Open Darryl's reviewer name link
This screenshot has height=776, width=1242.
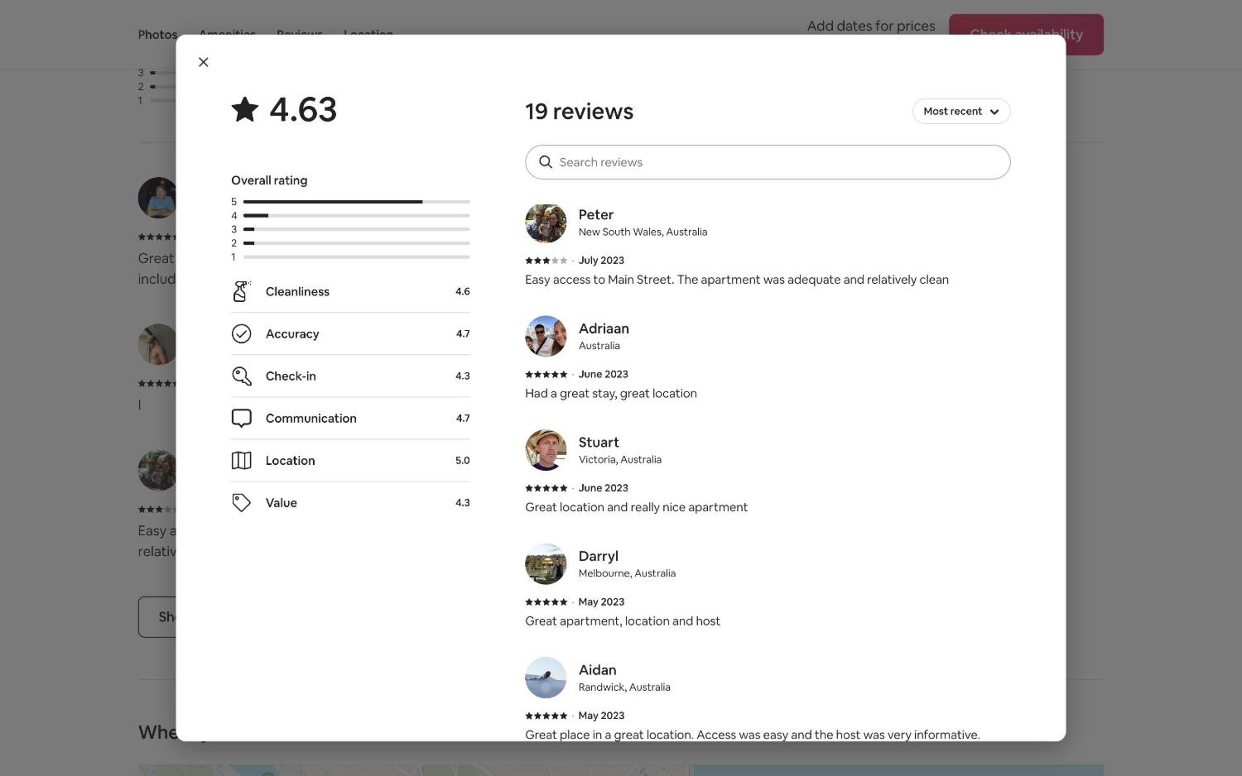pyautogui.click(x=598, y=556)
